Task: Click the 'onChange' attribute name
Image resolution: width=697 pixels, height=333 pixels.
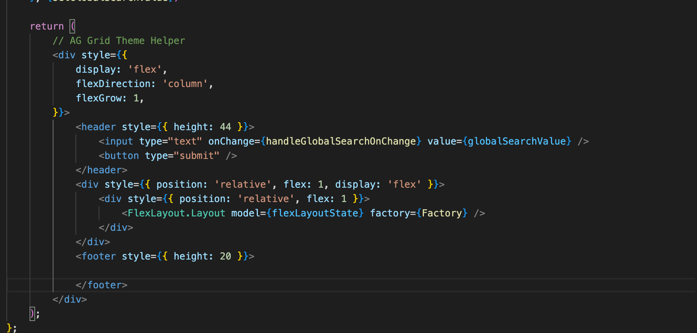Action: tap(231, 141)
